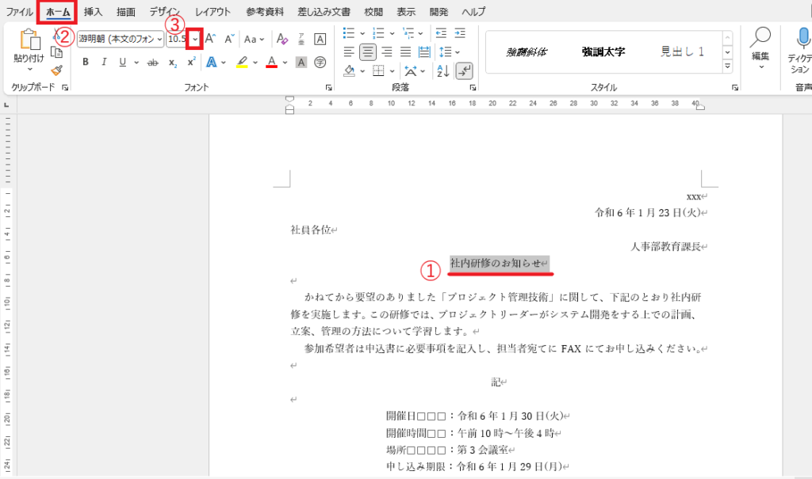Click the Paste (貼り付け) clipboard icon
Screen dimensions: 812x479
(29, 40)
